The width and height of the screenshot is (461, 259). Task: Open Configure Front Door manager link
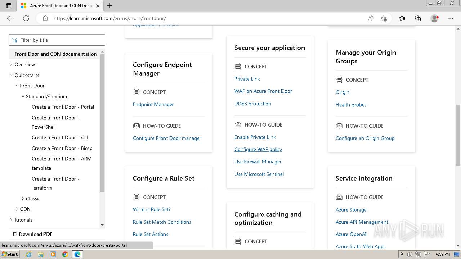click(167, 138)
